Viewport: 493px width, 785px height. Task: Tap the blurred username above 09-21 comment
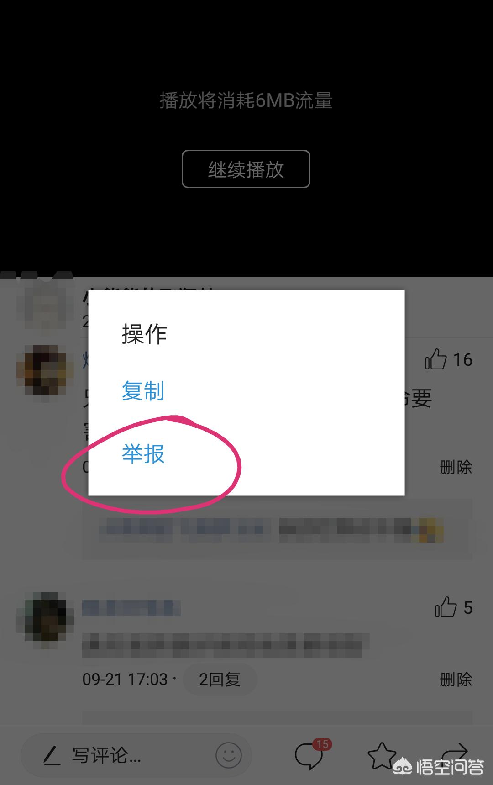pyautogui.click(x=131, y=608)
